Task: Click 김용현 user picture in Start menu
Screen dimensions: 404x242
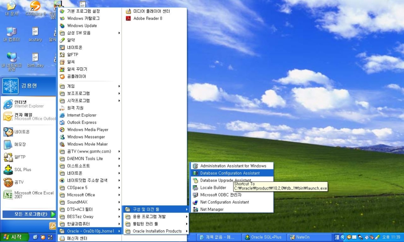Action: click(x=11, y=86)
